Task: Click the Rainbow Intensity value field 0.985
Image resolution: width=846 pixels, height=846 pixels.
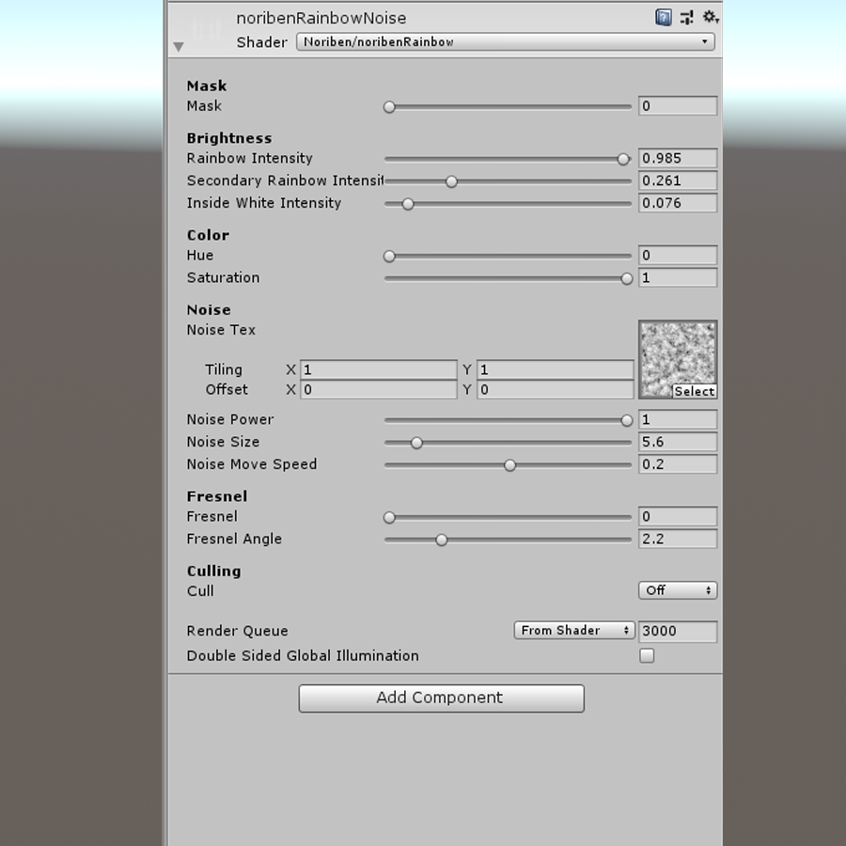Action: pos(678,158)
